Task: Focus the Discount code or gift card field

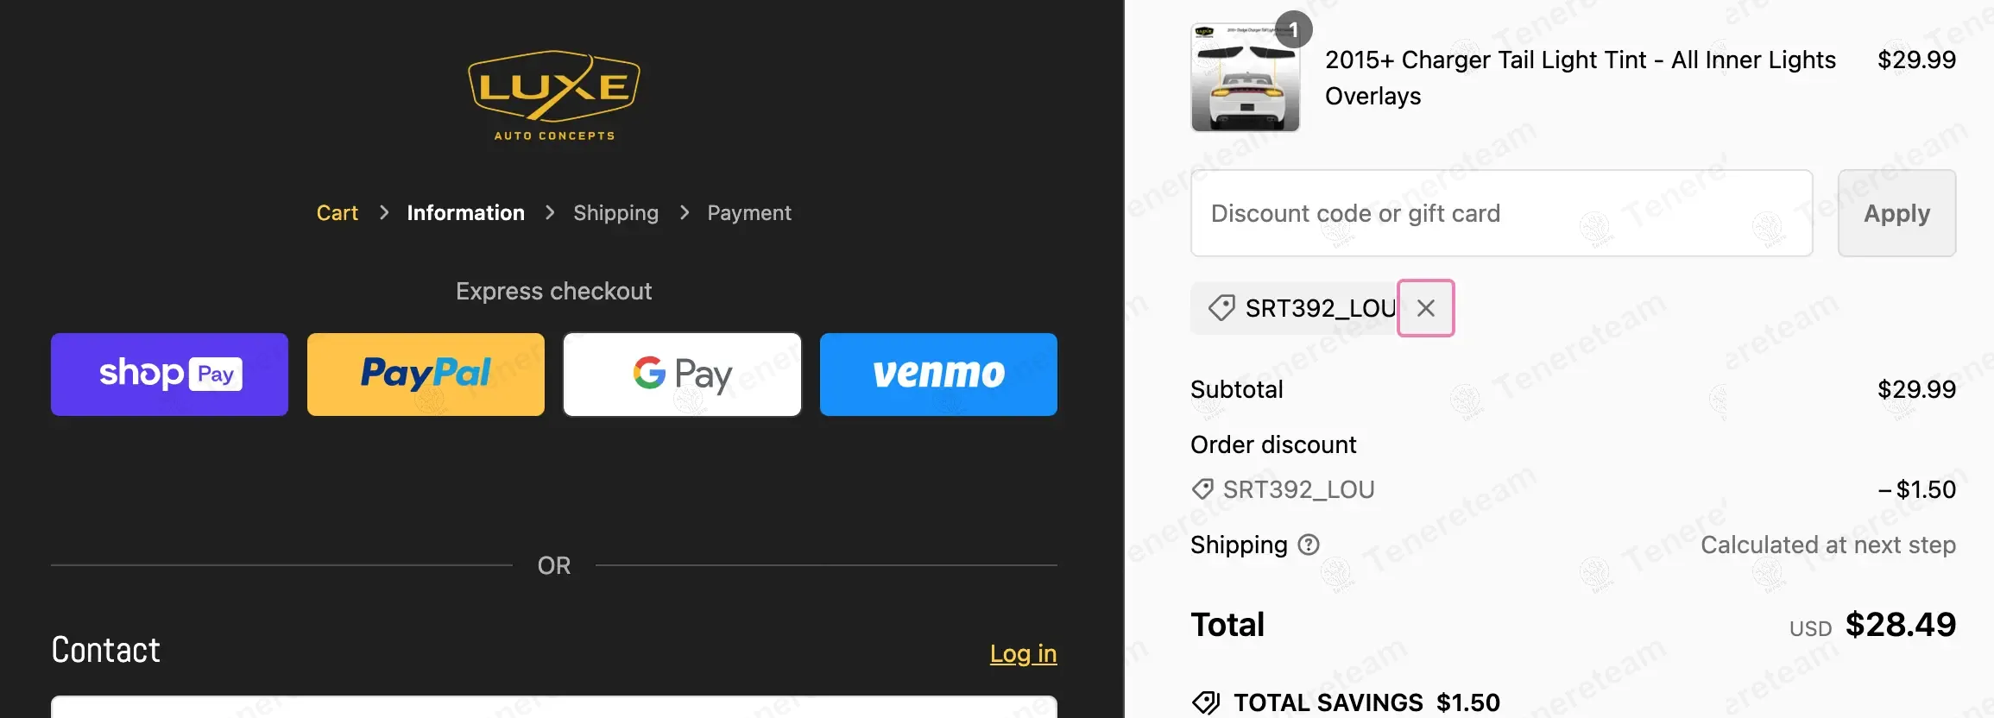Action: click(1501, 213)
